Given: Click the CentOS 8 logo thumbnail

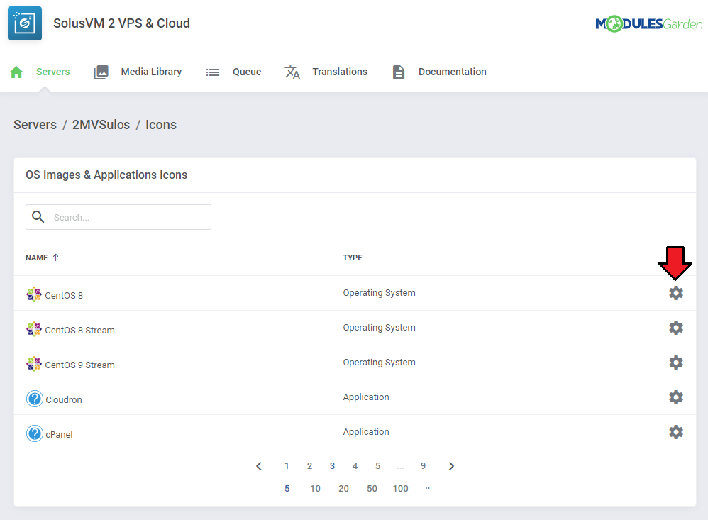Looking at the screenshot, I should pyautogui.click(x=34, y=294).
